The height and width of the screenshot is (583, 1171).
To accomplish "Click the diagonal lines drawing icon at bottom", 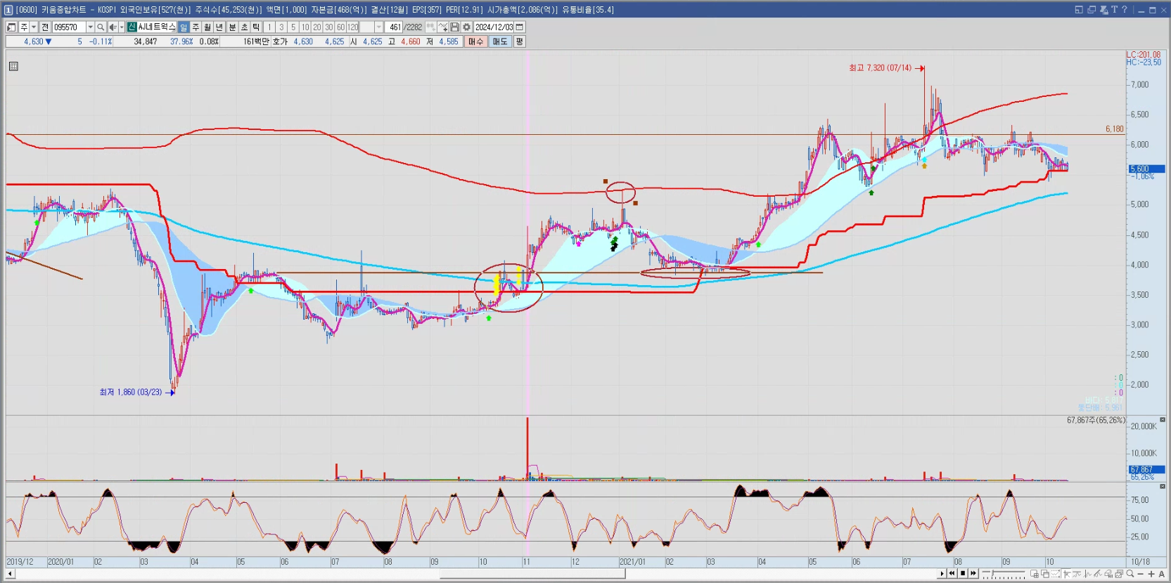I will tap(1098, 574).
